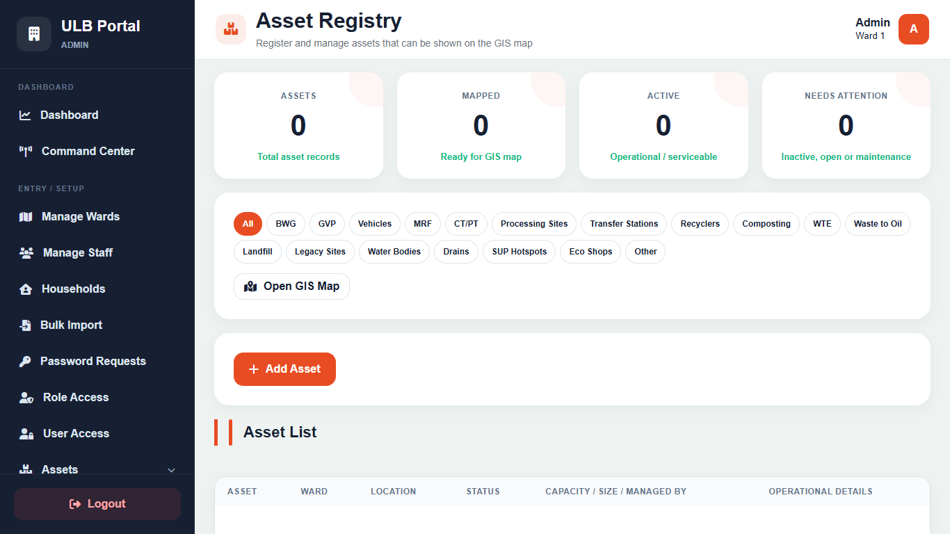Click the Manage Wards map icon
This screenshot has height=534, width=950.
pyautogui.click(x=26, y=217)
